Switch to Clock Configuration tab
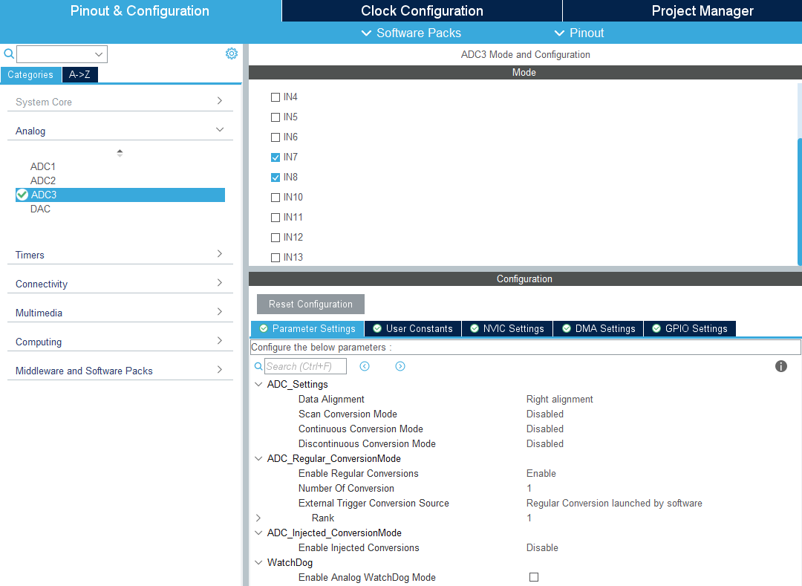 click(422, 10)
